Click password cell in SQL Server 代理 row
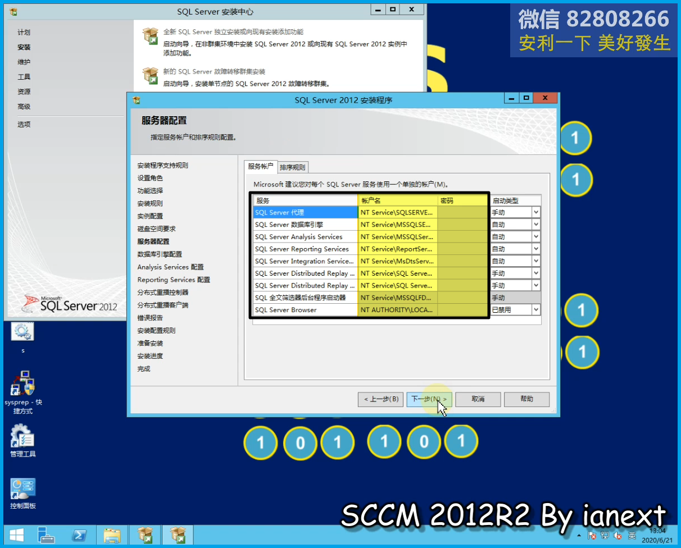 463,212
